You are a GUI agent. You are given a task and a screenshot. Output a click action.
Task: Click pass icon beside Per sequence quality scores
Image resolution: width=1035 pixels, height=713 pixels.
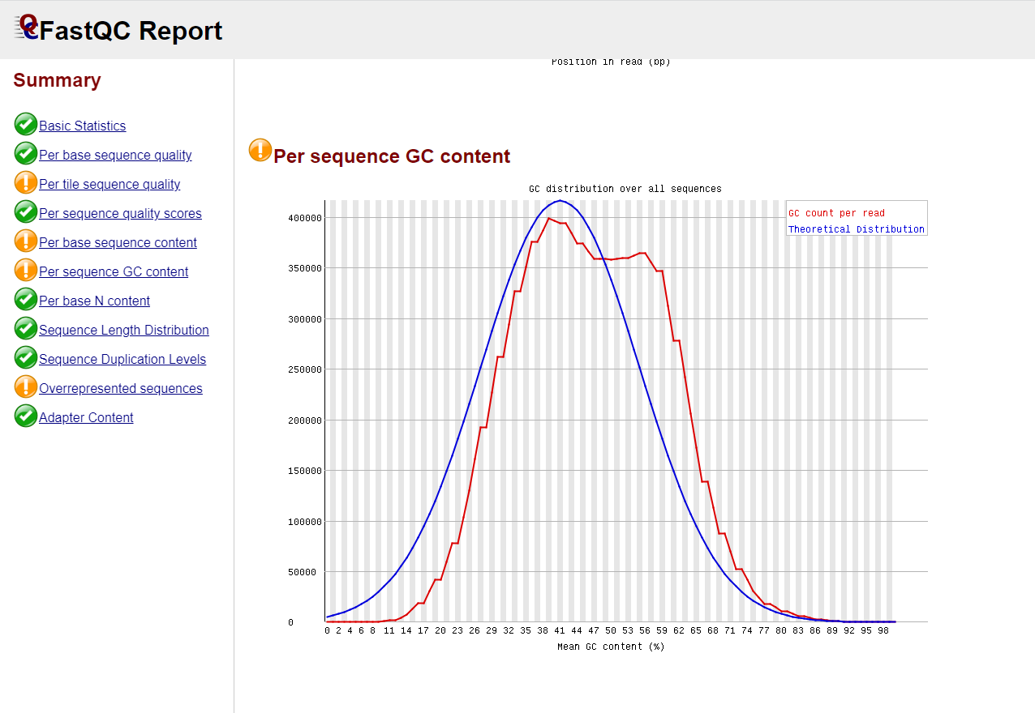(x=26, y=212)
